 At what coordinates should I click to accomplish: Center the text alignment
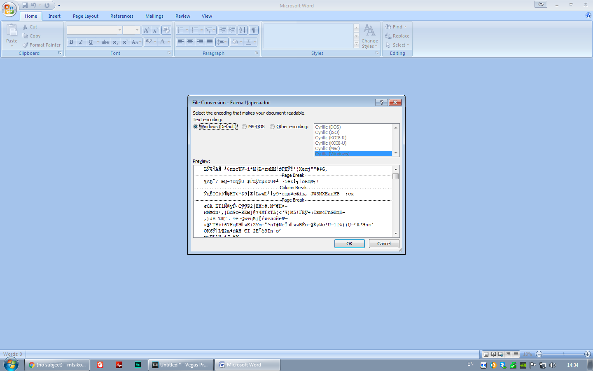point(190,42)
